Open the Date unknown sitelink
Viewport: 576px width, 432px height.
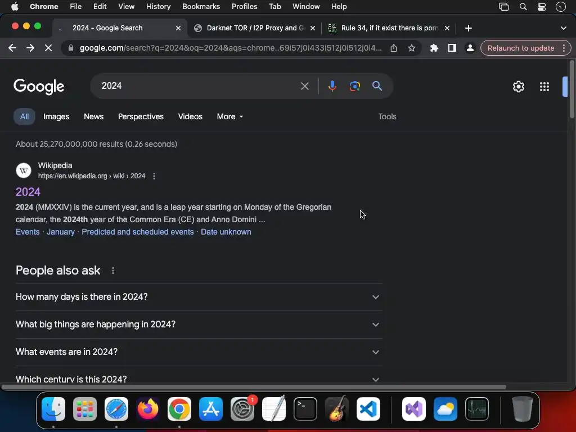pyautogui.click(x=226, y=232)
